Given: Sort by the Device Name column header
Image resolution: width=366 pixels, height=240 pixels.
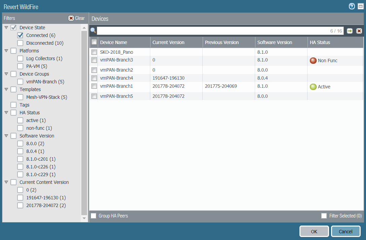Looking at the screenshot, I should click(114, 42).
